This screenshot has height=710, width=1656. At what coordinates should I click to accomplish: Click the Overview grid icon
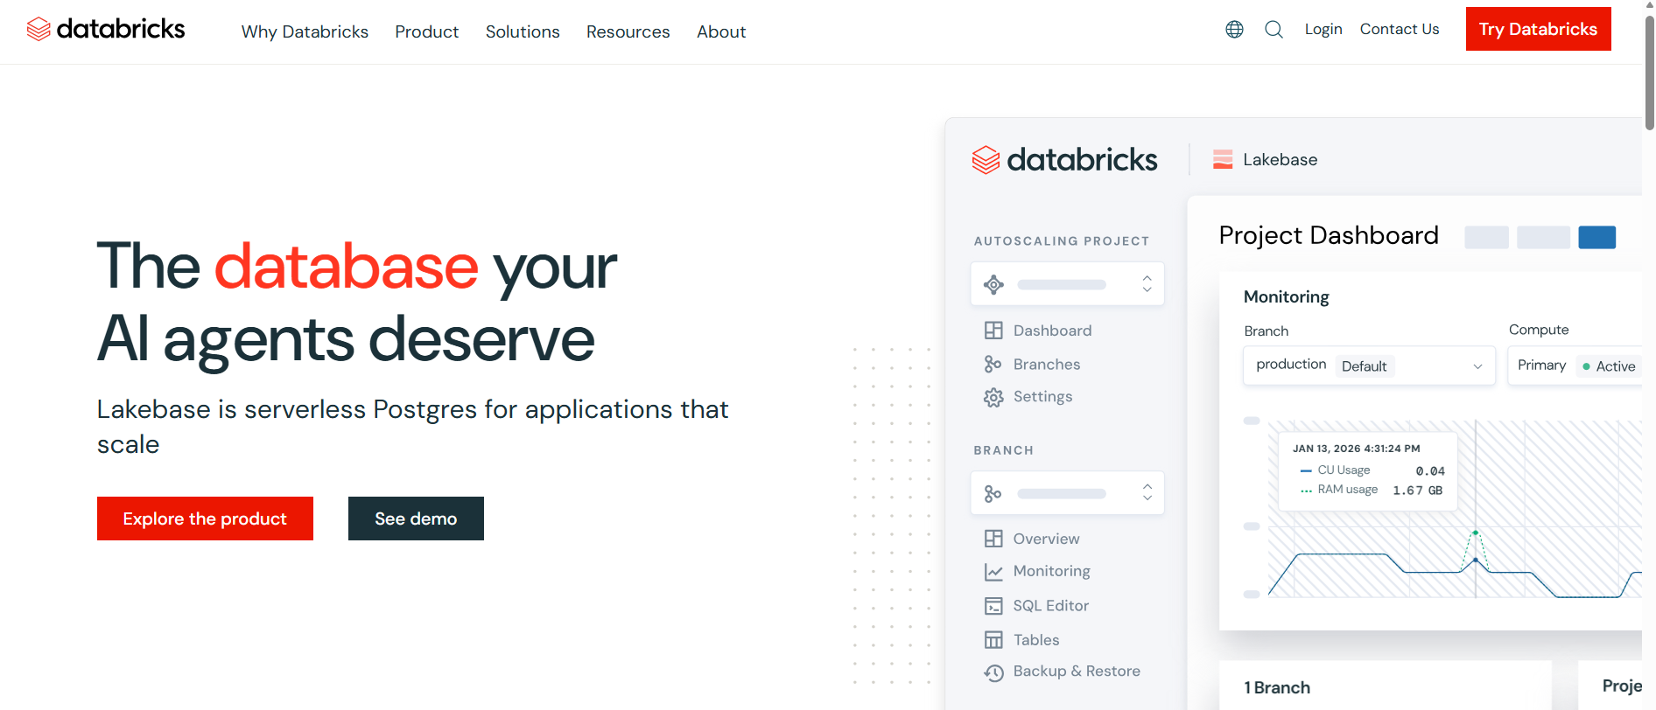(x=993, y=539)
